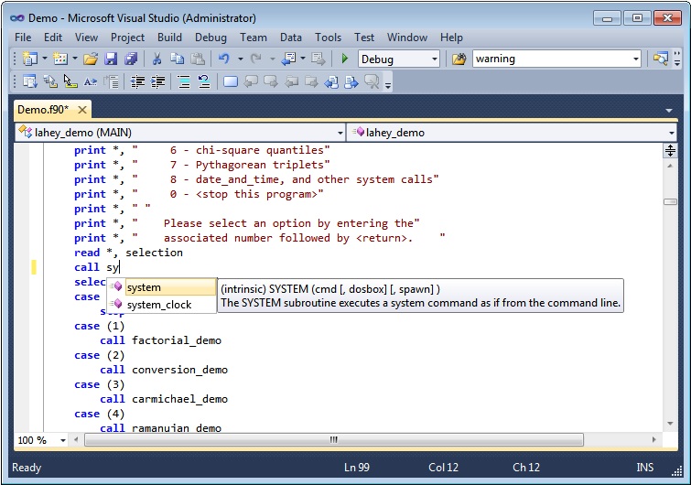Open the Team menu
The image size is (691, 485).
point(254,38)
